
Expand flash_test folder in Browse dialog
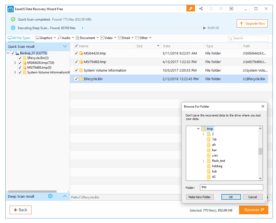pos(204,161)
